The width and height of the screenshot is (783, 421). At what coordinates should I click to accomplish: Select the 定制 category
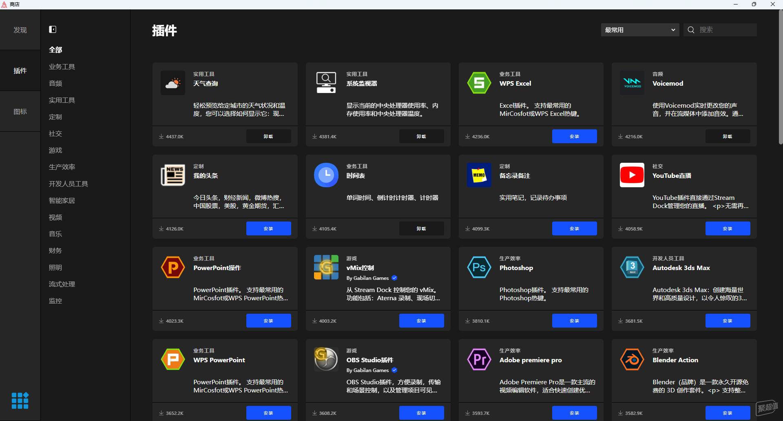click(x=55, y=117)
